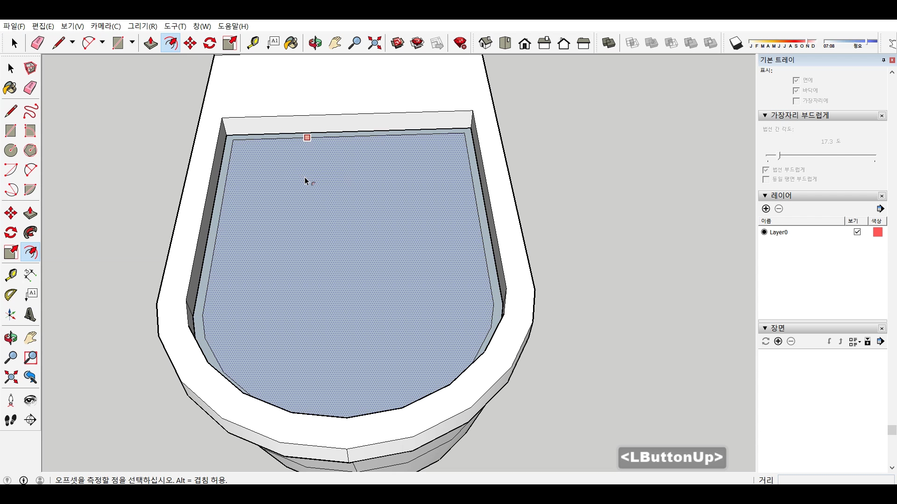The height and width of the screenshot is (504, 897).
Task: Activate the Follow Me tool
Action: click(30, 232)
